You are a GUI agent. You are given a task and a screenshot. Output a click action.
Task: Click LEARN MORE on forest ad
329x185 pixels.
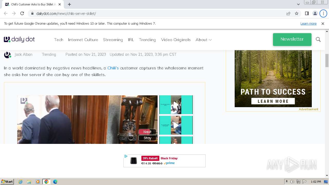273,101
